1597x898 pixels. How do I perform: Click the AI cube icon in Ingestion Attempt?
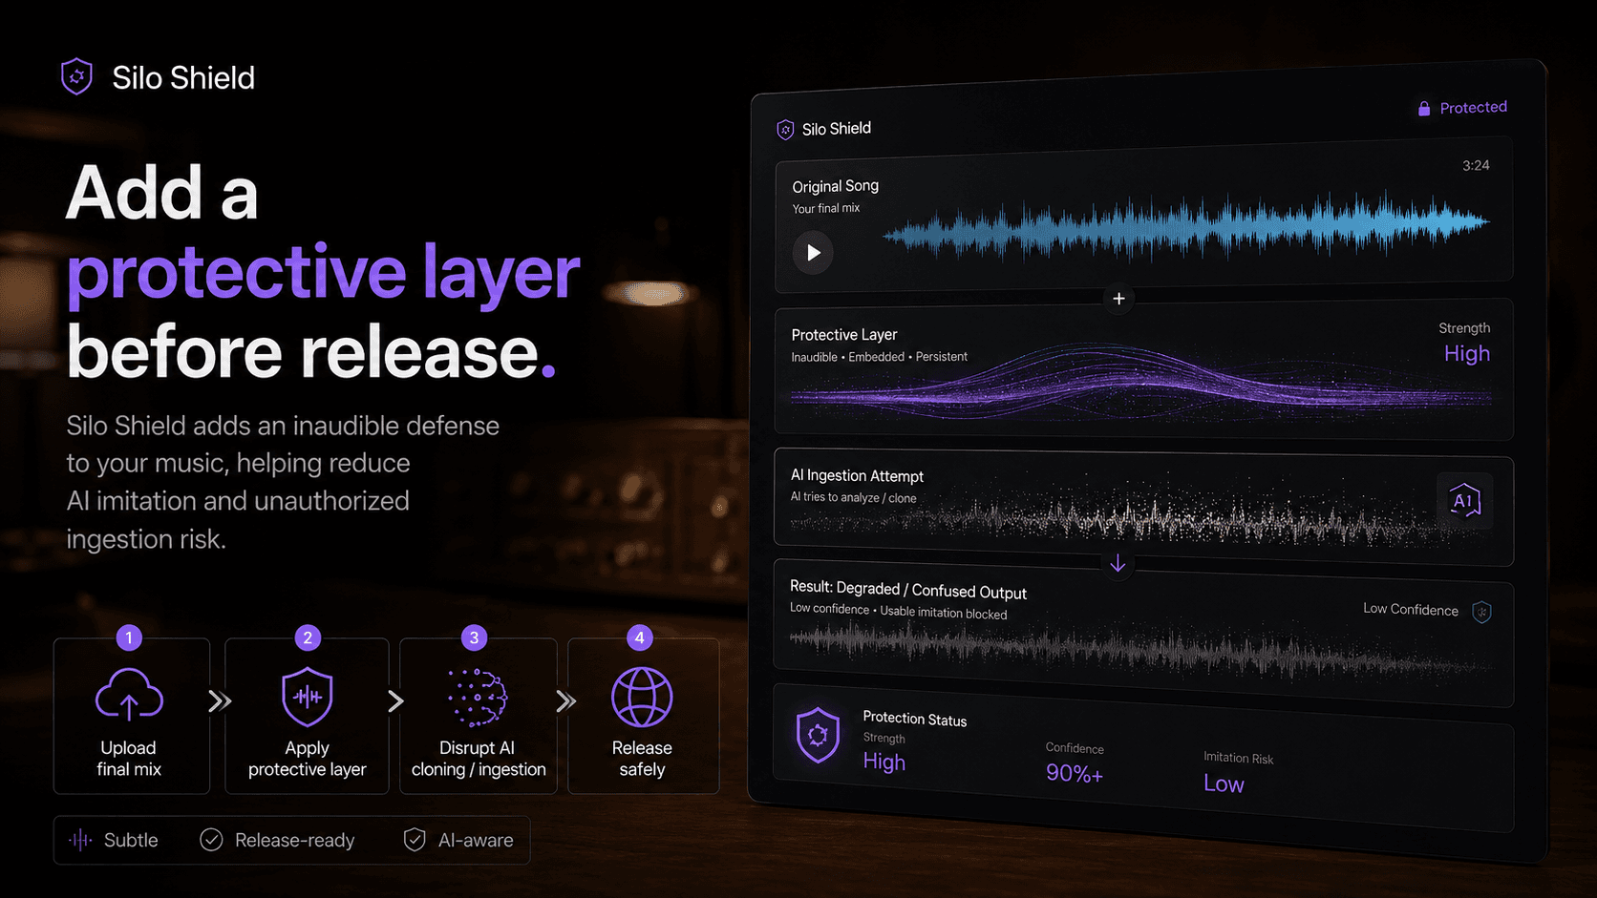(1464, 501)
